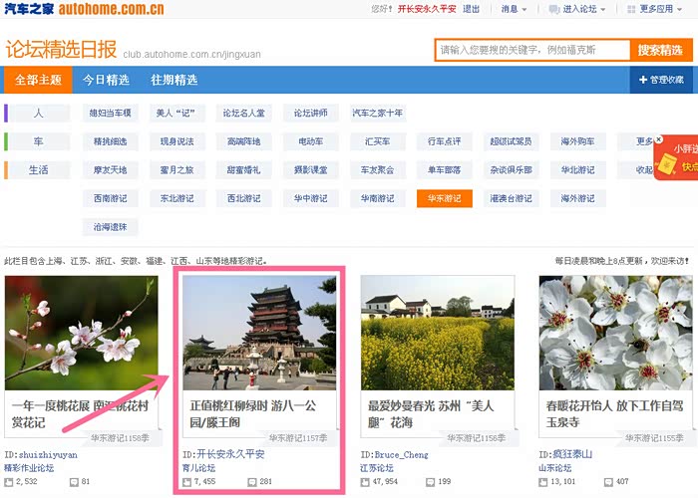Open author ID Bruce_Cheng
Screen dimensions: 698x498
tap(402, 455)
